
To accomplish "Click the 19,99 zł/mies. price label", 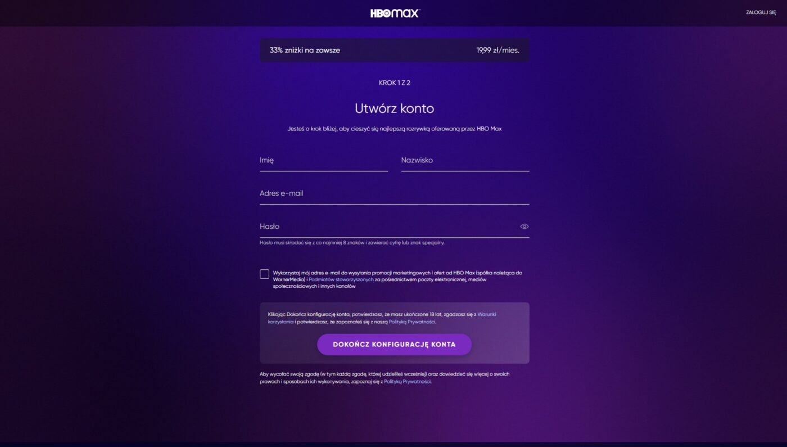I will click(497, 50).
